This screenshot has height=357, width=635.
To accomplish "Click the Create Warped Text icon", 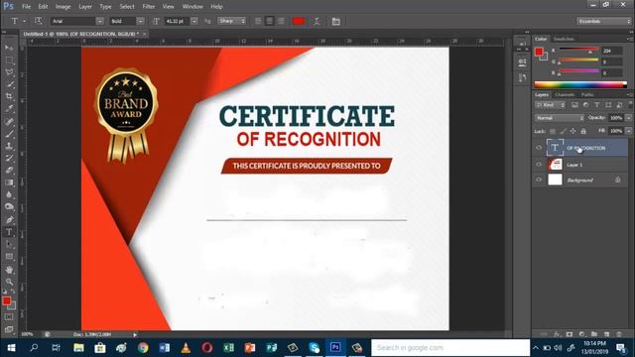I will (x=317, y=21).
